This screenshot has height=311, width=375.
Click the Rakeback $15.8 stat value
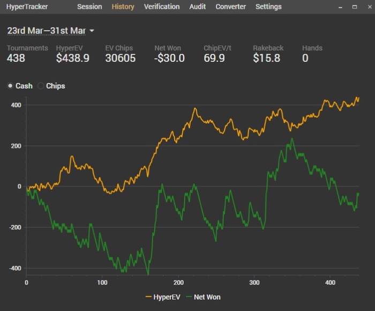[266, 58]
